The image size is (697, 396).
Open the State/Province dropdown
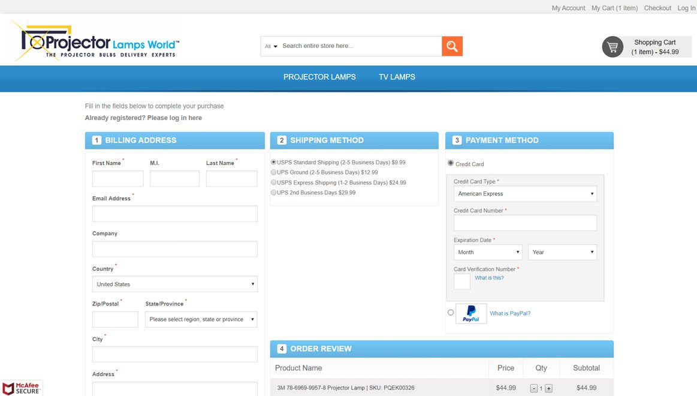tap(201, 319)
